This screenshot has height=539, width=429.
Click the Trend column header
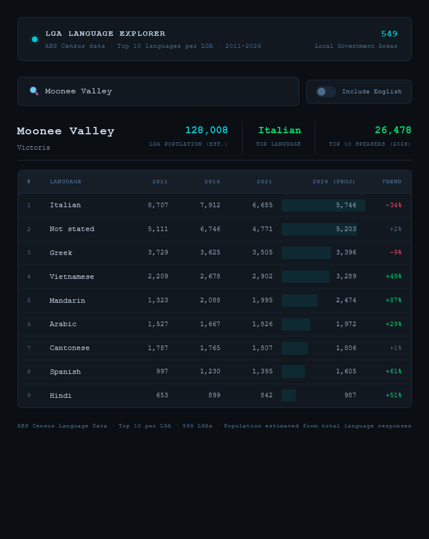(391, 182)
